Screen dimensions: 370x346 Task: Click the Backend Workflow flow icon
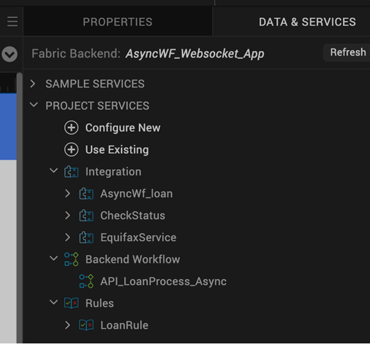71,259
